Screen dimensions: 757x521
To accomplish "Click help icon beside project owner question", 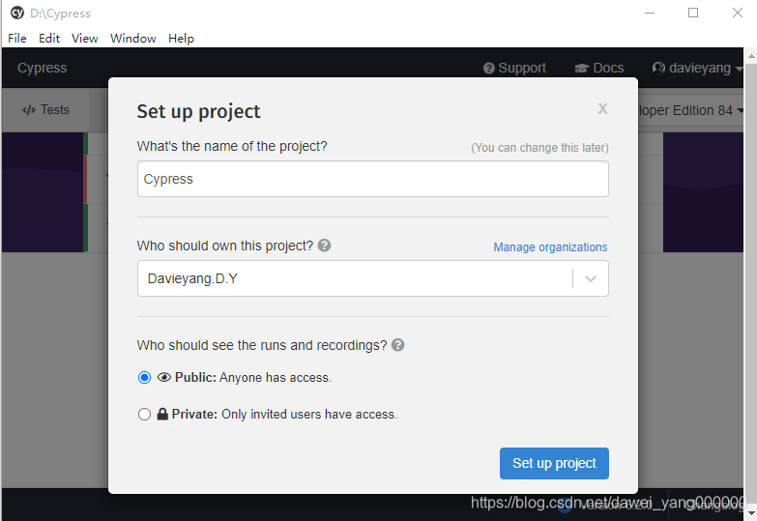I will (x=325, y=246).
